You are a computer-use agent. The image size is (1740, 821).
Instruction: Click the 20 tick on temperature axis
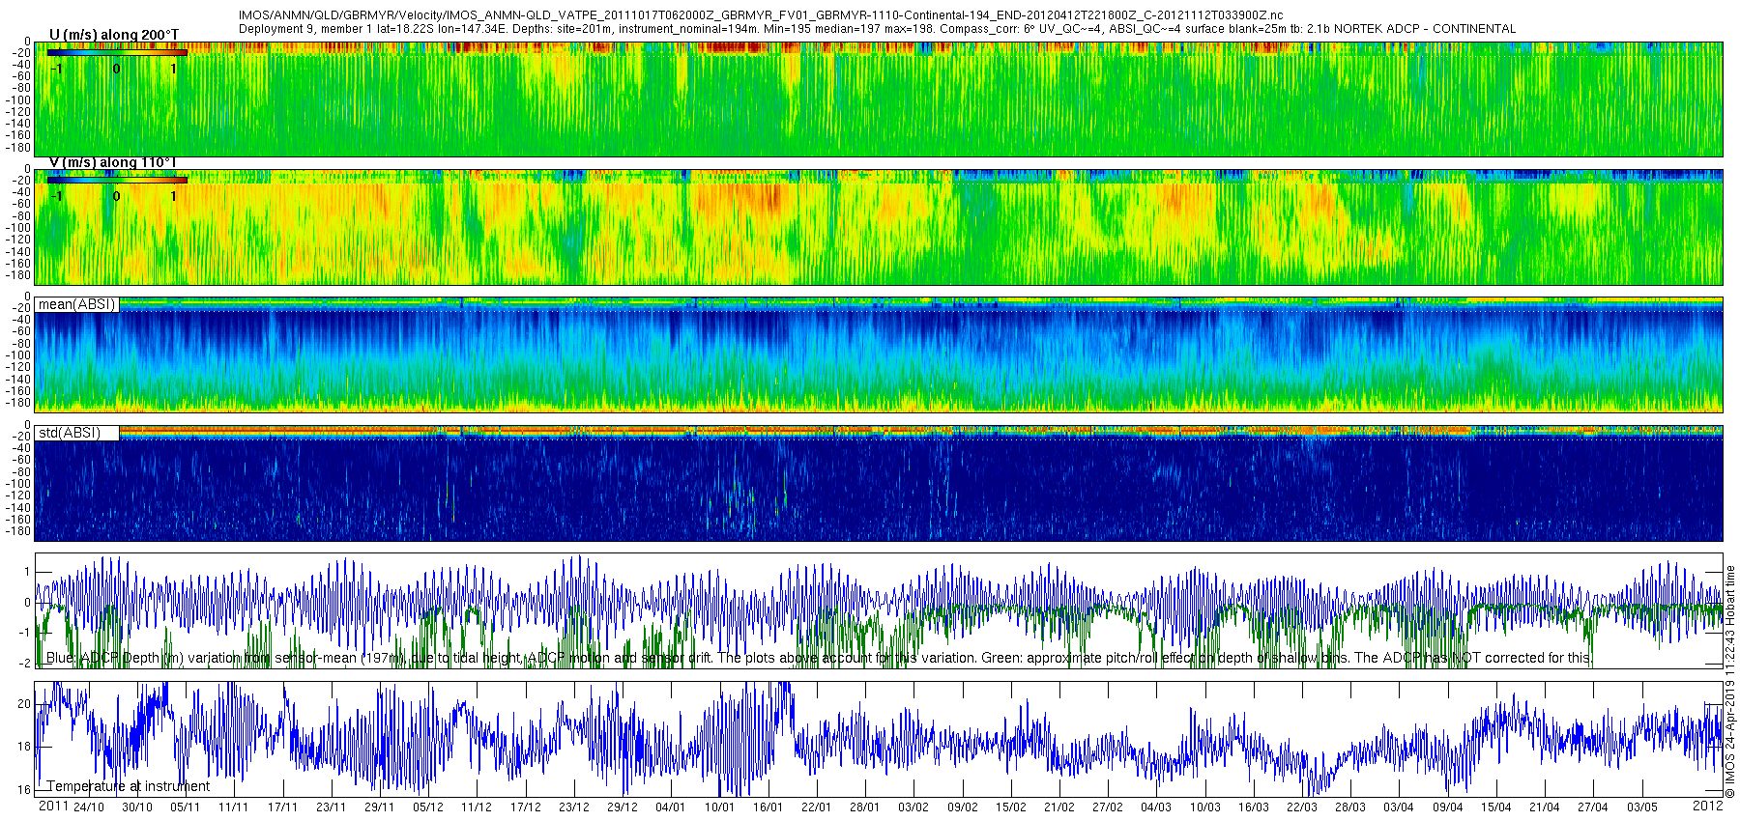coord(24,704)
